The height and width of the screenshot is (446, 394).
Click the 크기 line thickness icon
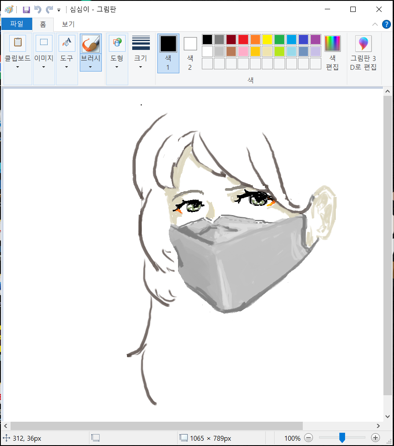[141, 43]
